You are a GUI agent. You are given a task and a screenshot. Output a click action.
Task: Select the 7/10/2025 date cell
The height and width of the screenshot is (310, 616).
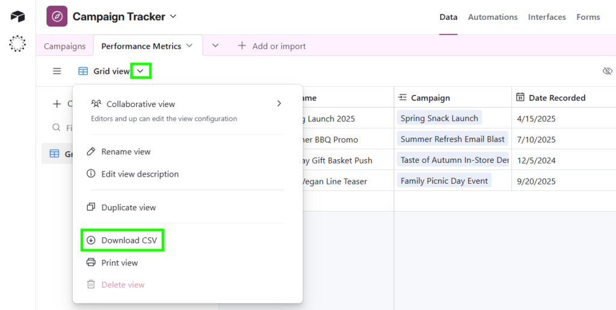(x=536, y=139)
